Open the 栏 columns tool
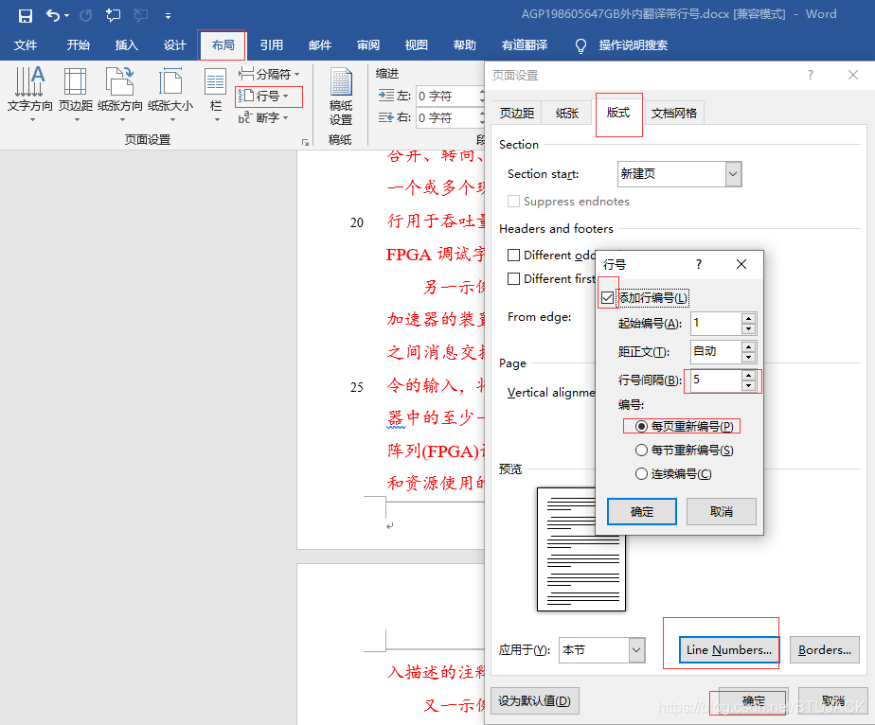 coord(215,94)
